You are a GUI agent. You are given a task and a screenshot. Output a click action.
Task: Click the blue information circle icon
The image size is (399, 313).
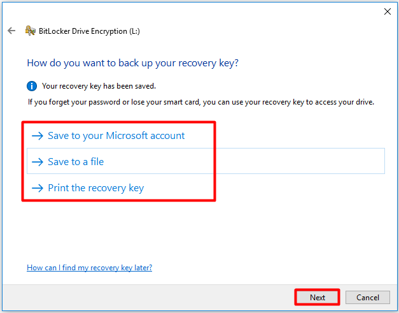point(32,86)
